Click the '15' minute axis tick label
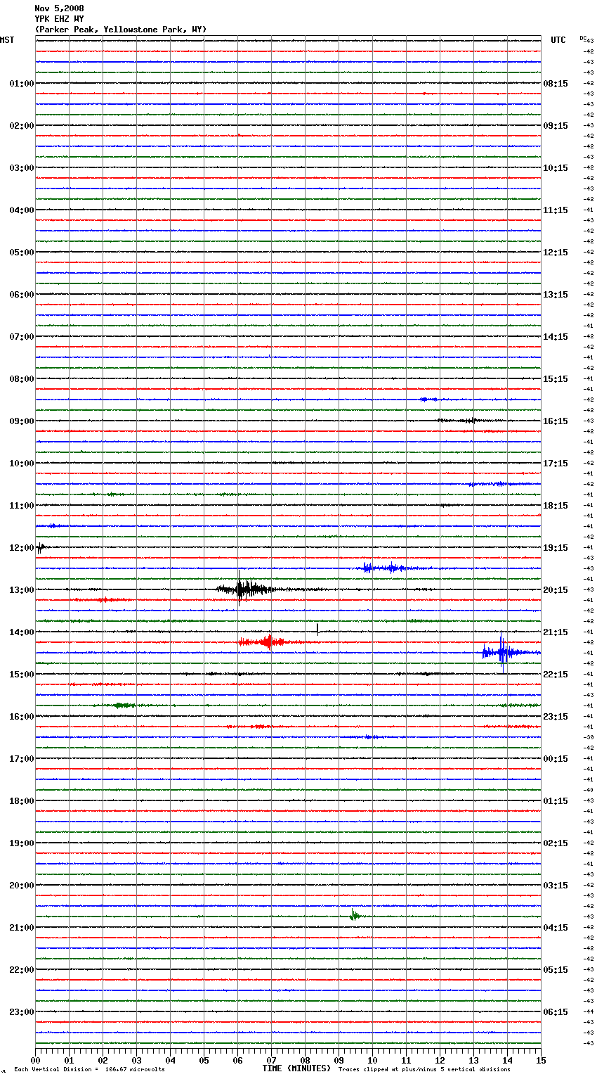 [541, 1061]
